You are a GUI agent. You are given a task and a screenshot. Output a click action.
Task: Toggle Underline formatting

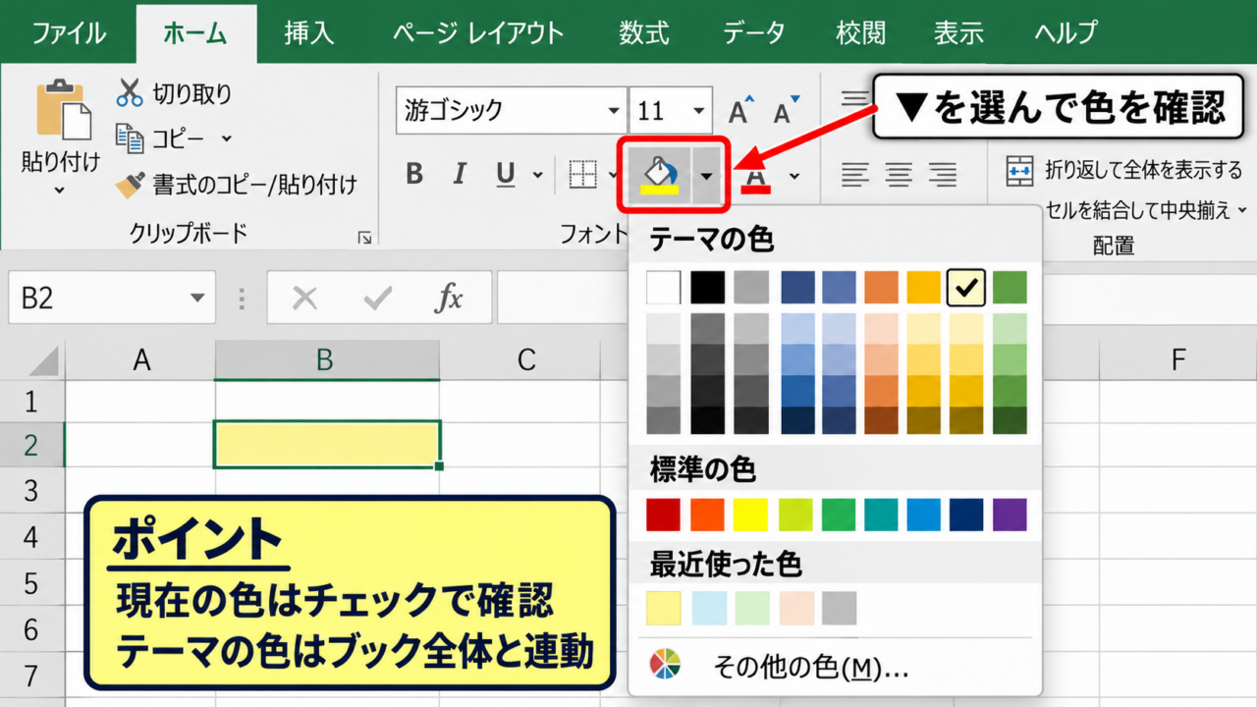pos(506,175)
